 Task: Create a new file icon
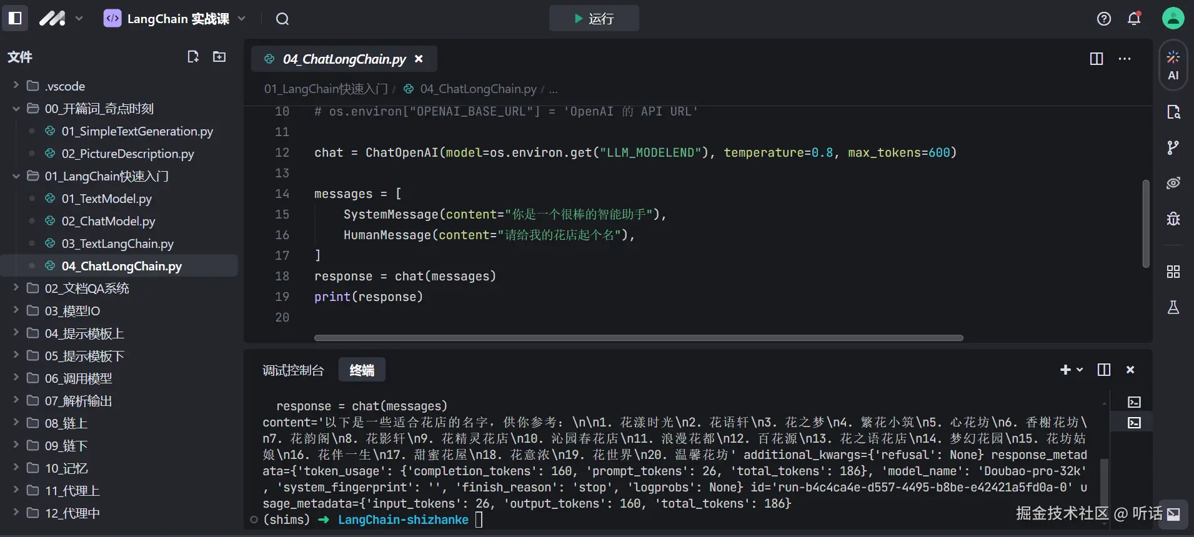193,57
